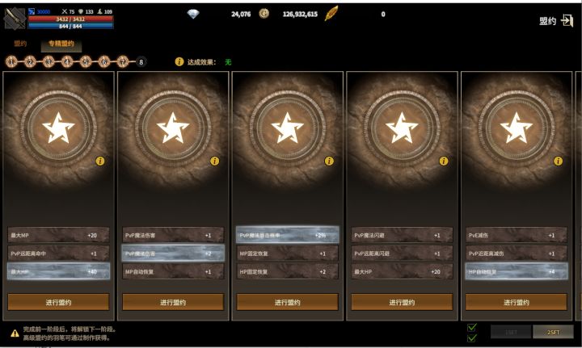The image size is (582, 348).
Task: Click the gold coin currency icon
Action: (x=264, y=14)
